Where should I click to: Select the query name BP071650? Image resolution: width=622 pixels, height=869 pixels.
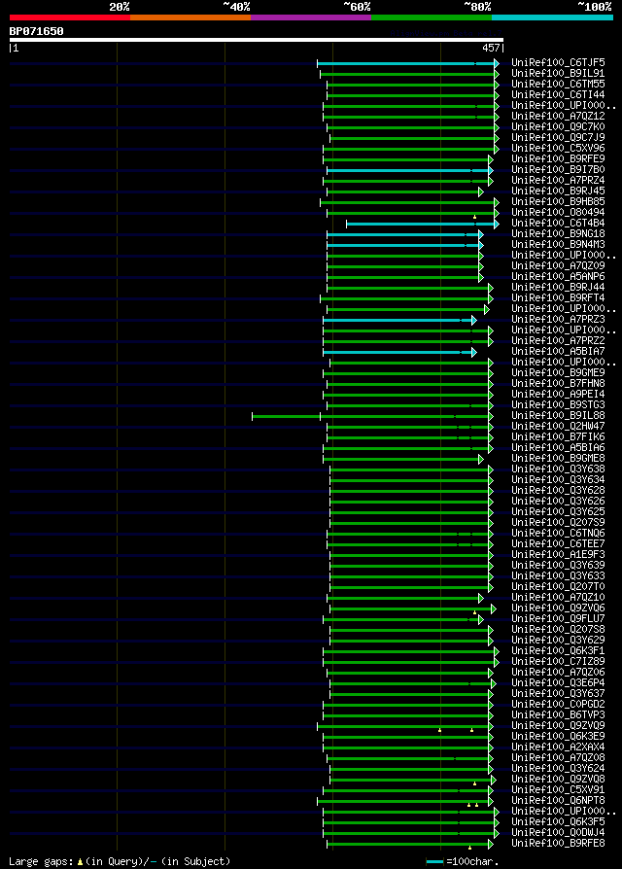point(36,31)
